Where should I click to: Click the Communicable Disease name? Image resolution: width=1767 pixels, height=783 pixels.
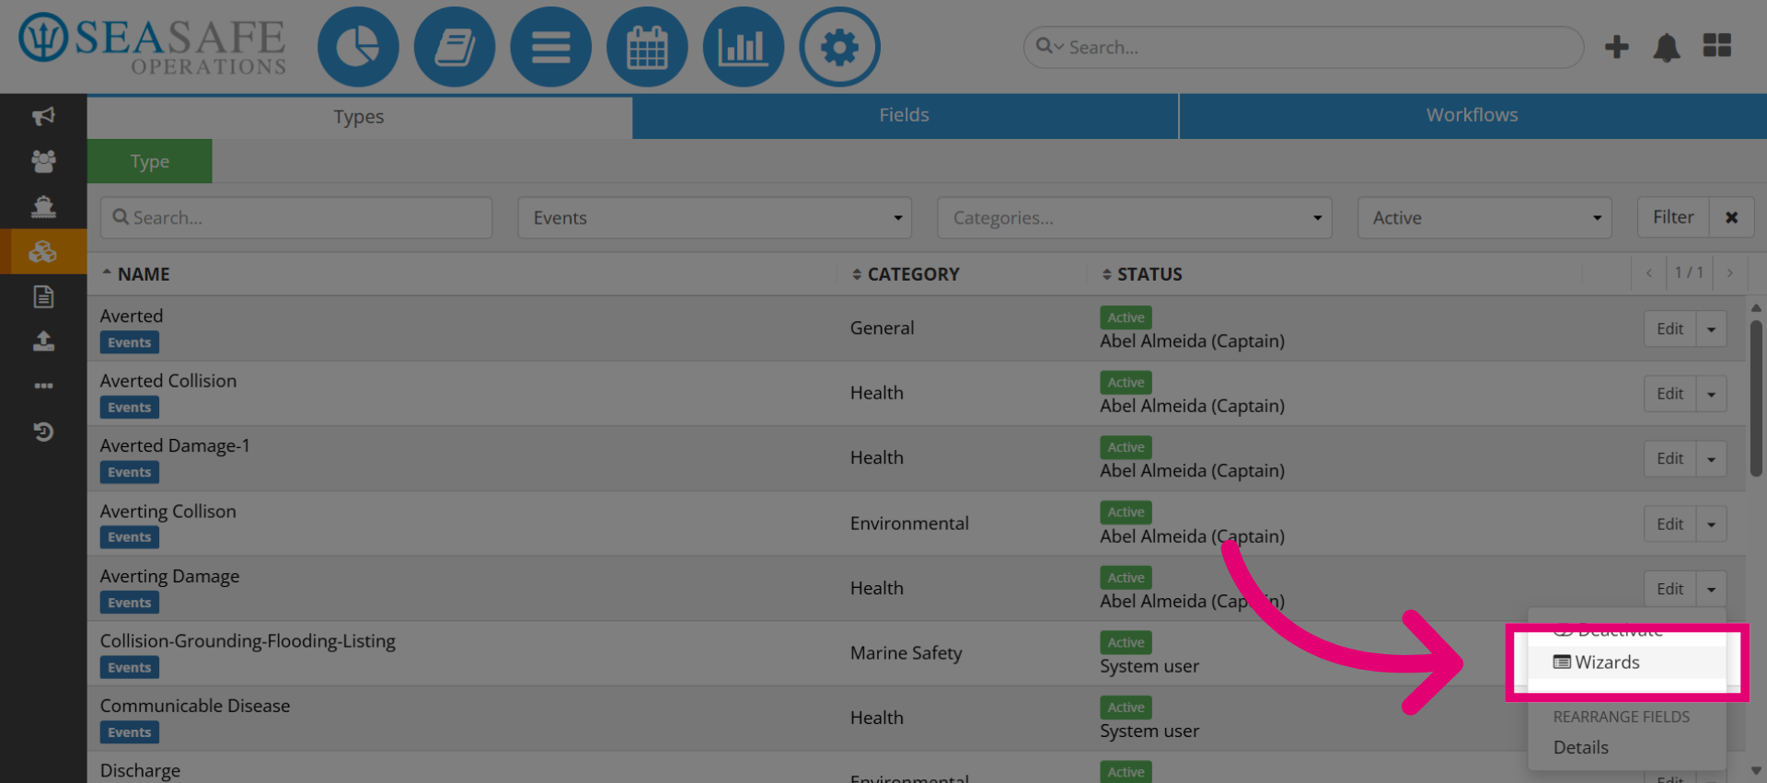195,706
